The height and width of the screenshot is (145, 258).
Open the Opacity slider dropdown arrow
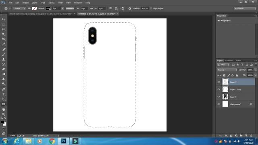pyautogui.click(x=255, y=70)
